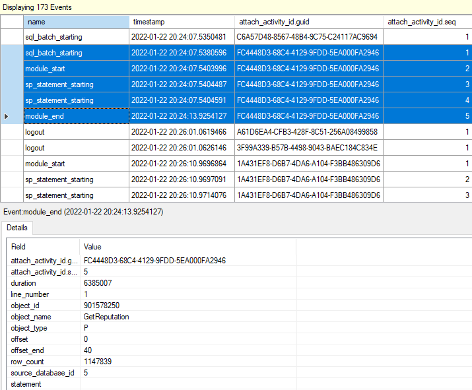472x390 pixels.
Task: Click the row header of the first event row
Action: pos(11,37)
